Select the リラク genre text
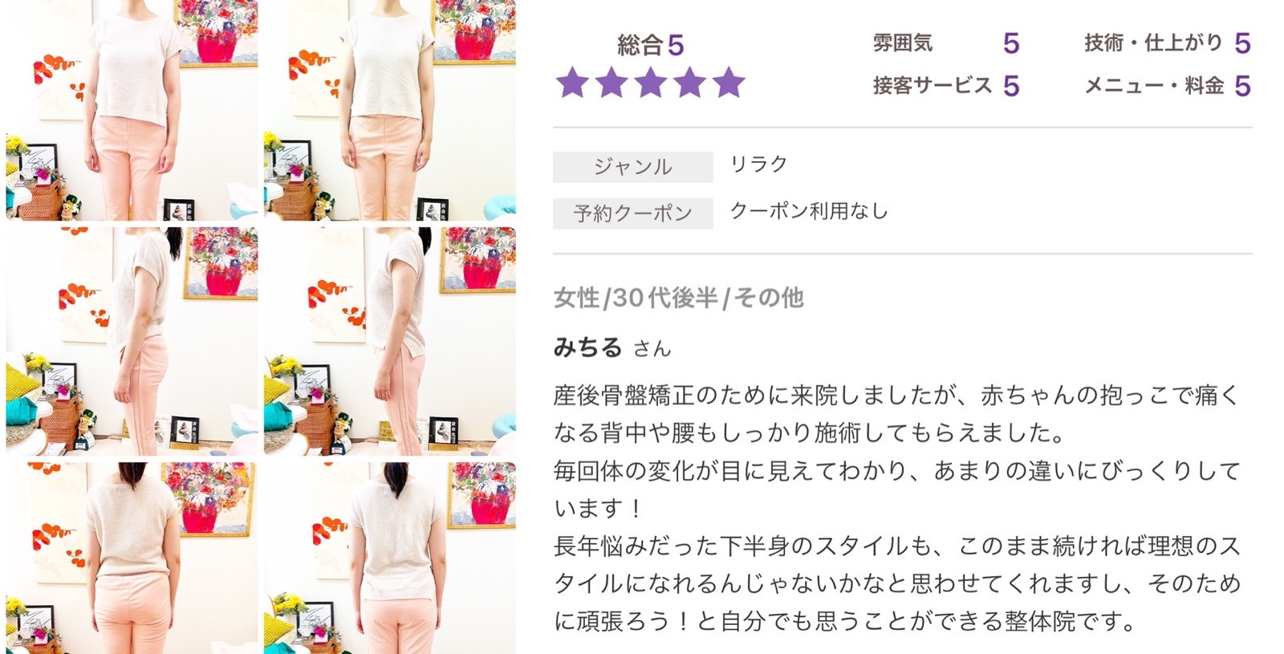This screenshot has height=654, width=1284. pos(758,164)
